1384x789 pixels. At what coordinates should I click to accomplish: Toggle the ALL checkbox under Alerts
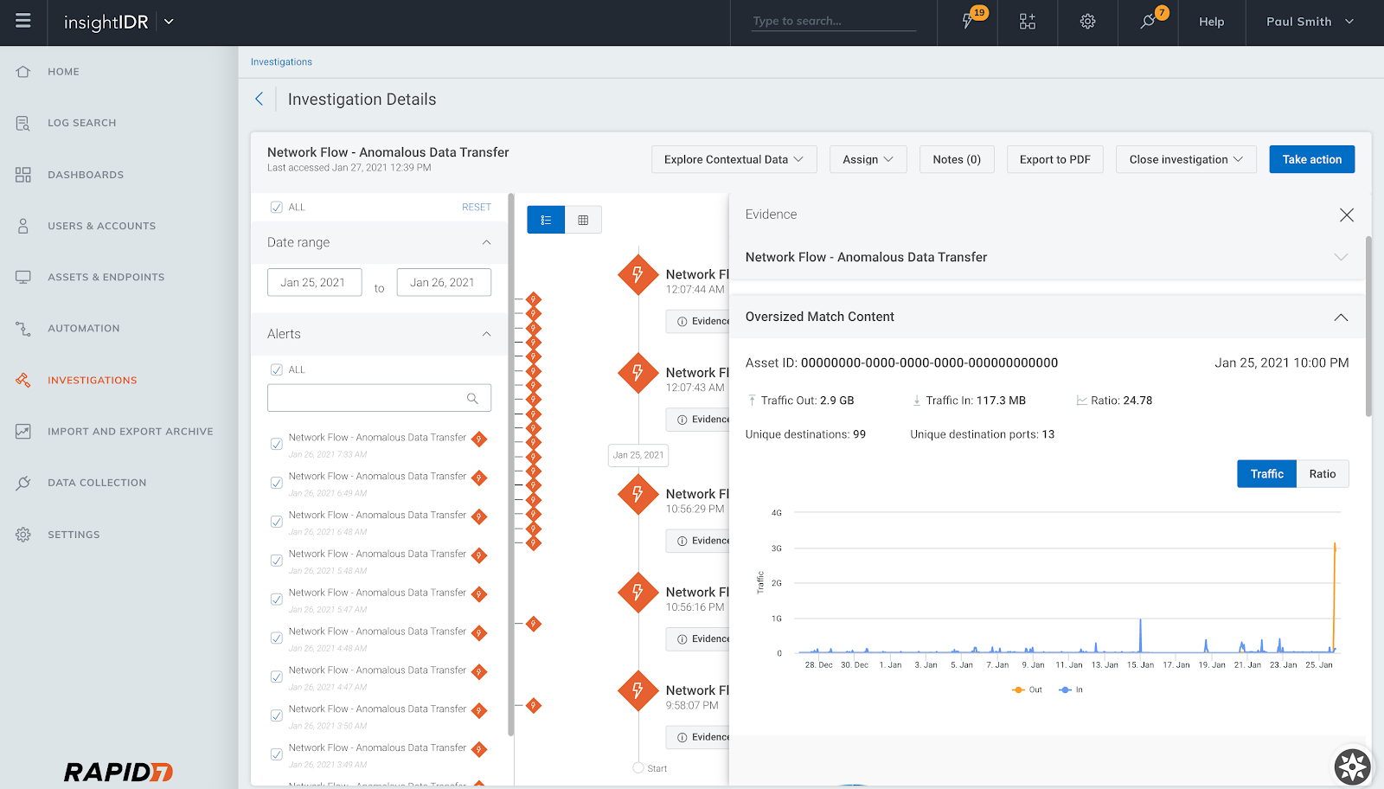tap(277, 369)
